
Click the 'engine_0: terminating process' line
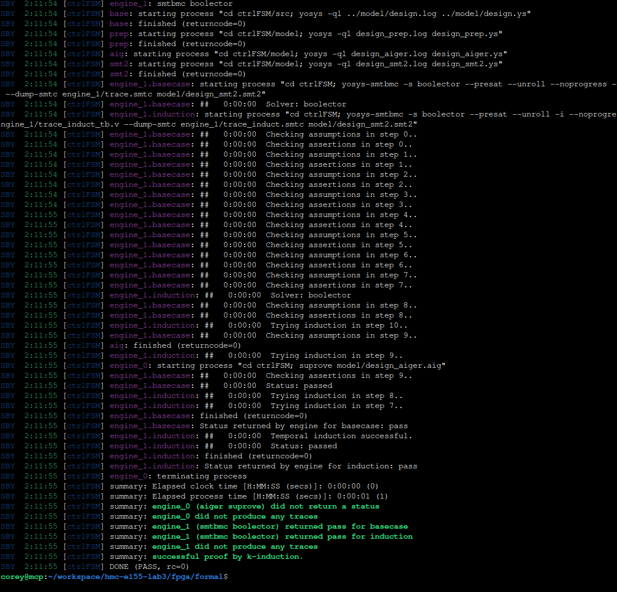178,476
